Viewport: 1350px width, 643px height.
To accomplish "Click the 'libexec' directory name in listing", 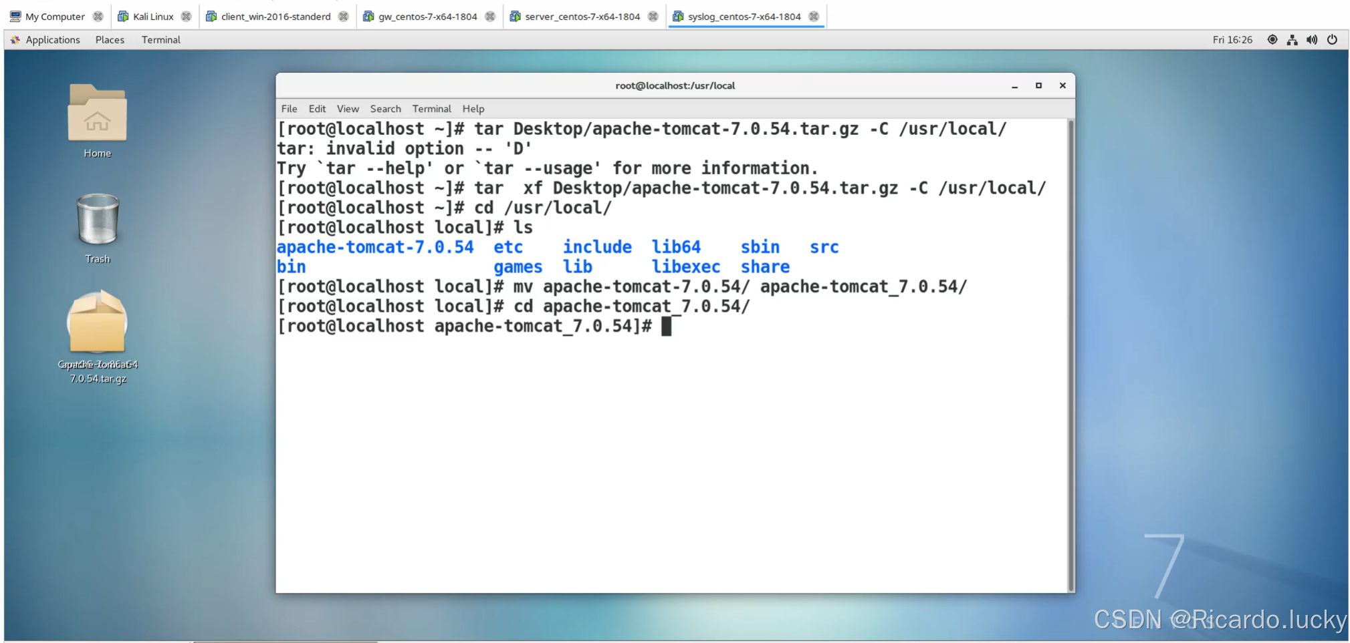I will click(x=686, y=267).
